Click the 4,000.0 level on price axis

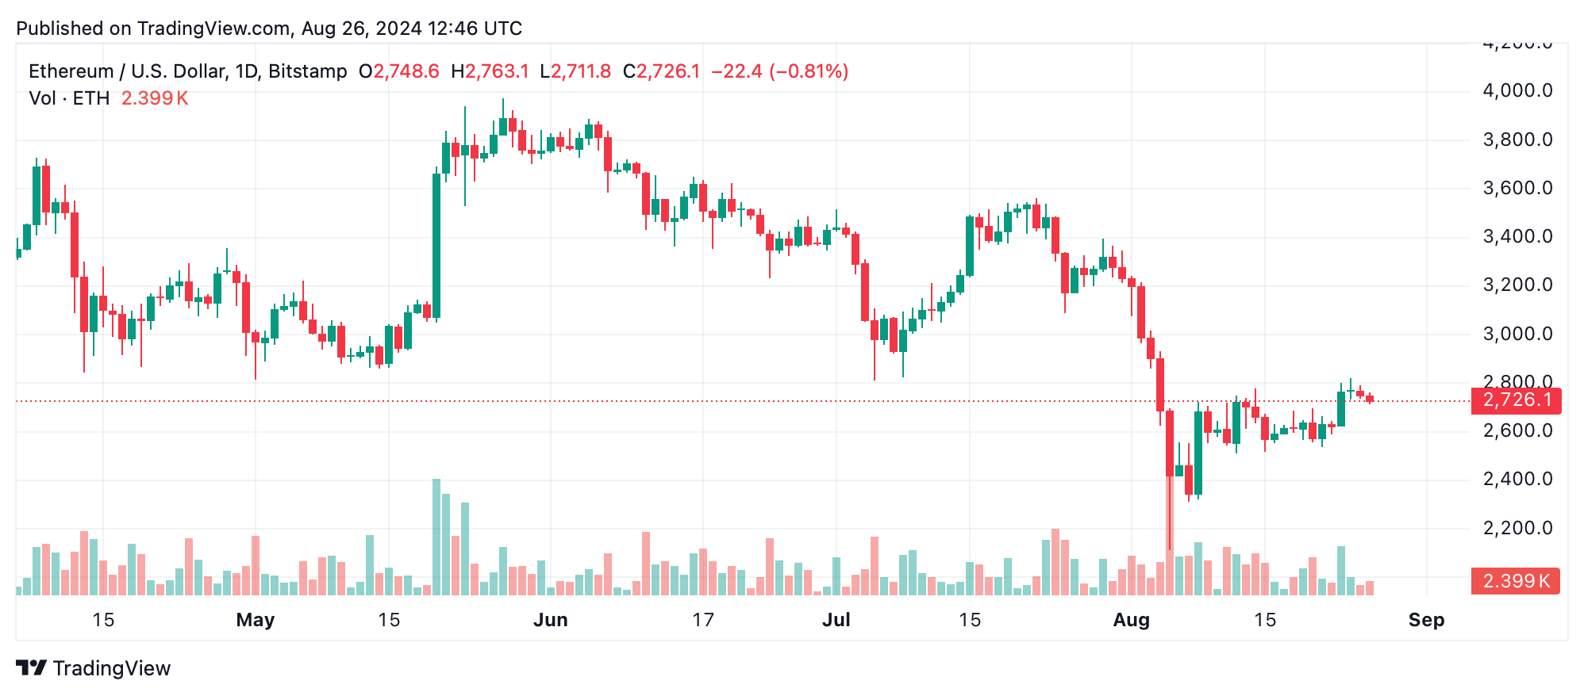1517,91
